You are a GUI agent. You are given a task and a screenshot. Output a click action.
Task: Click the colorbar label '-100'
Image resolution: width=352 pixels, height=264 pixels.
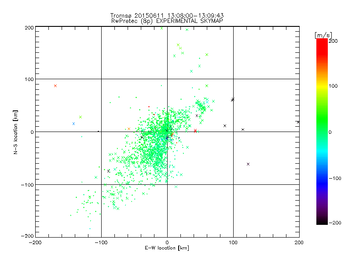click(x=335, y=178)
